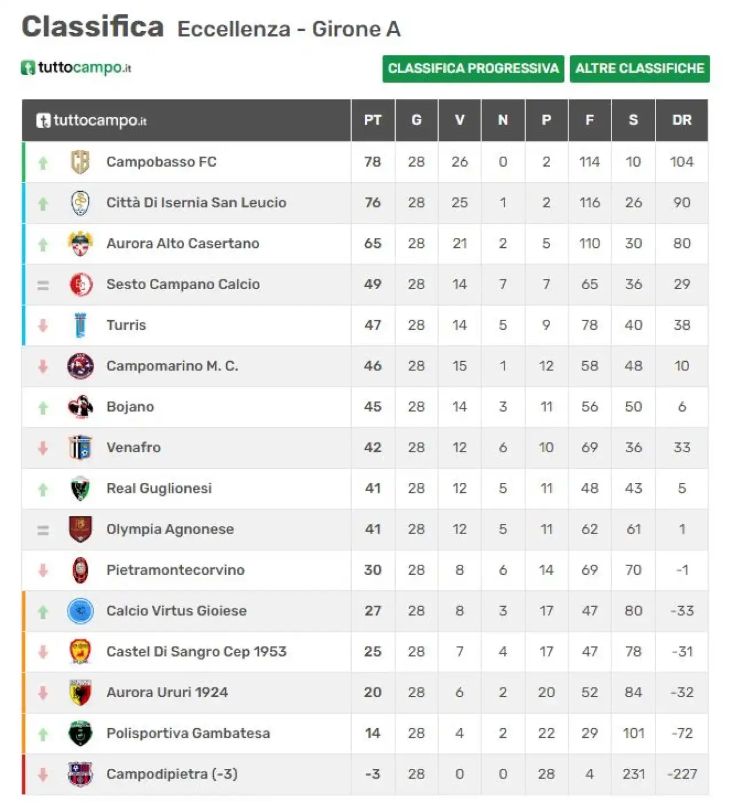Sort the table by PT column header
732x802 pixels.
pos(372,120)
